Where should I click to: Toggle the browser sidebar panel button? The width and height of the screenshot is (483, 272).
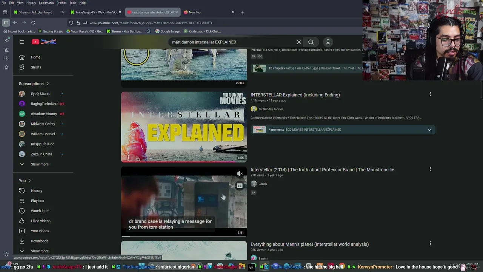pyautogui.click(x=6, y=23)
